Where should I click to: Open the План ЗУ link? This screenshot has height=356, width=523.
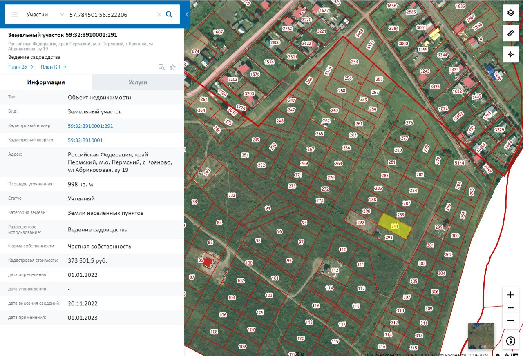click(x=20, y=67)
